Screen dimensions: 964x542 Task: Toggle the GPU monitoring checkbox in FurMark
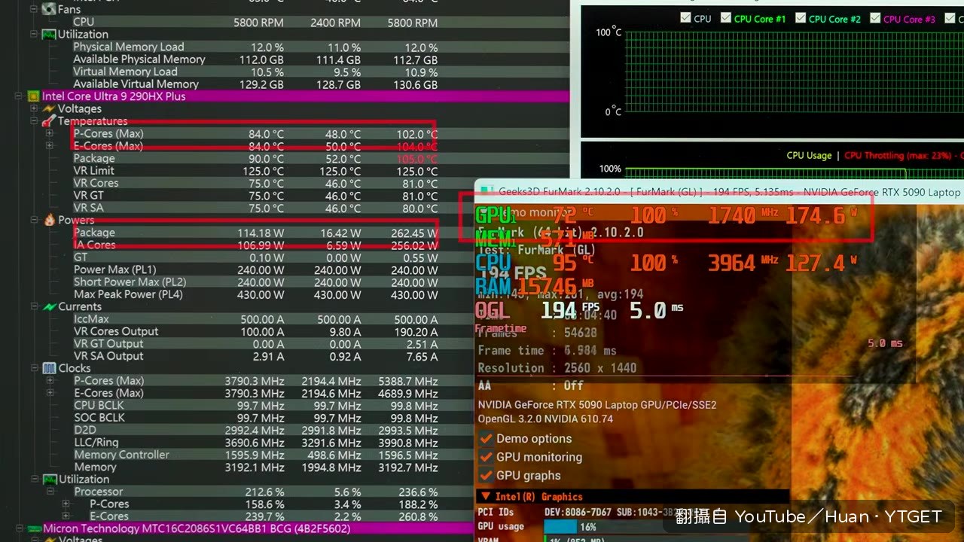click(486, 457)
